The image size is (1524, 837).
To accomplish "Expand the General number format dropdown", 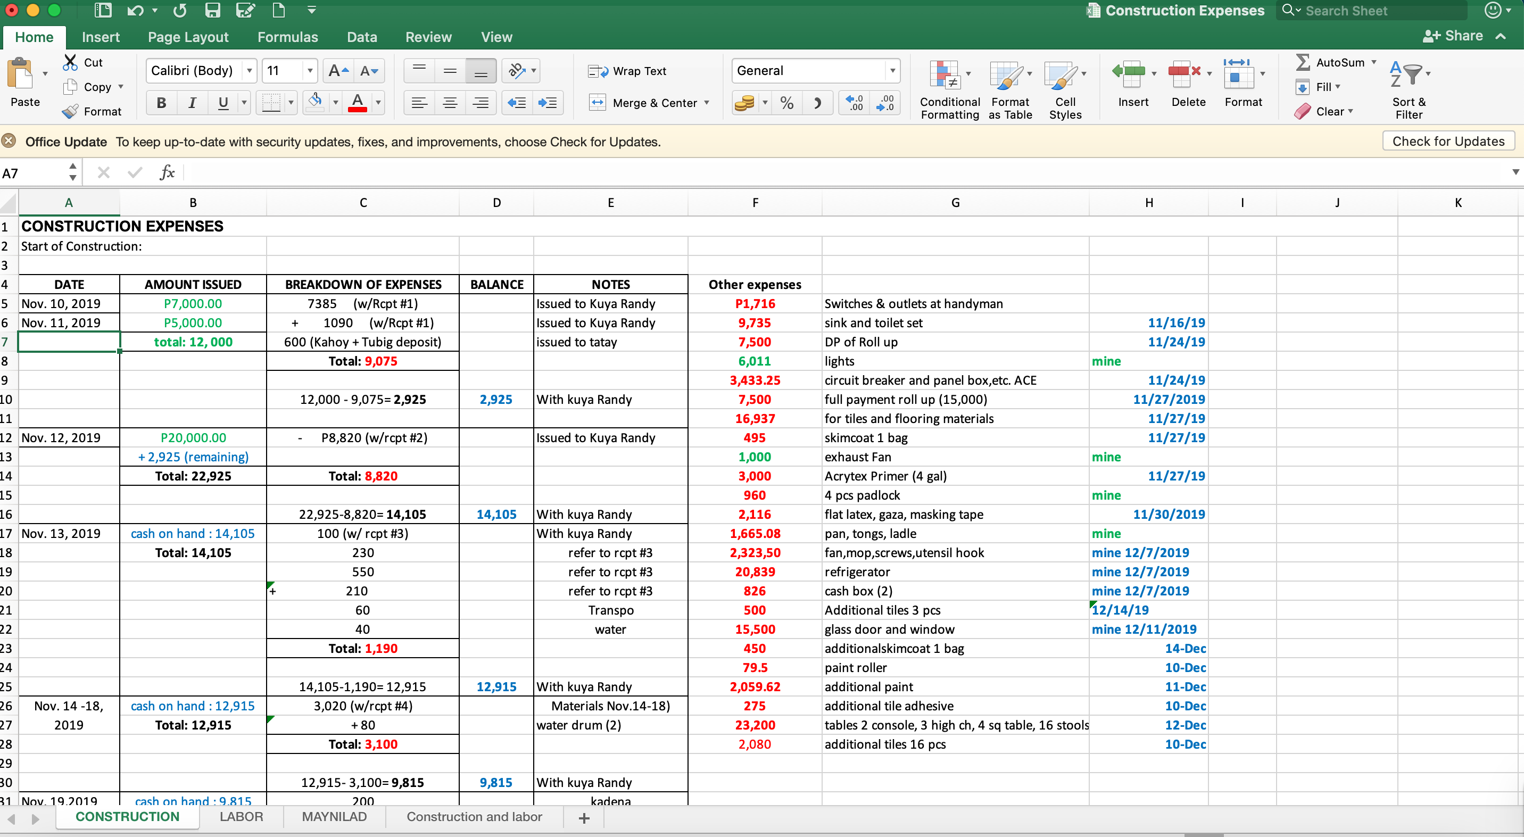I will [x=892, y=71].
